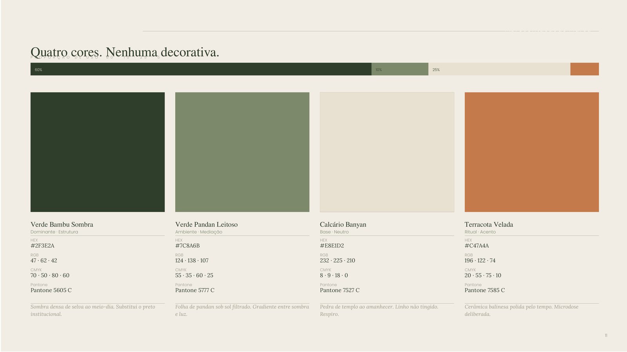Image resolution: width=627 pixels, height=352 pixels.
Task: Click the RGB value 124 · 138 · 107
Action: point(192,260)
